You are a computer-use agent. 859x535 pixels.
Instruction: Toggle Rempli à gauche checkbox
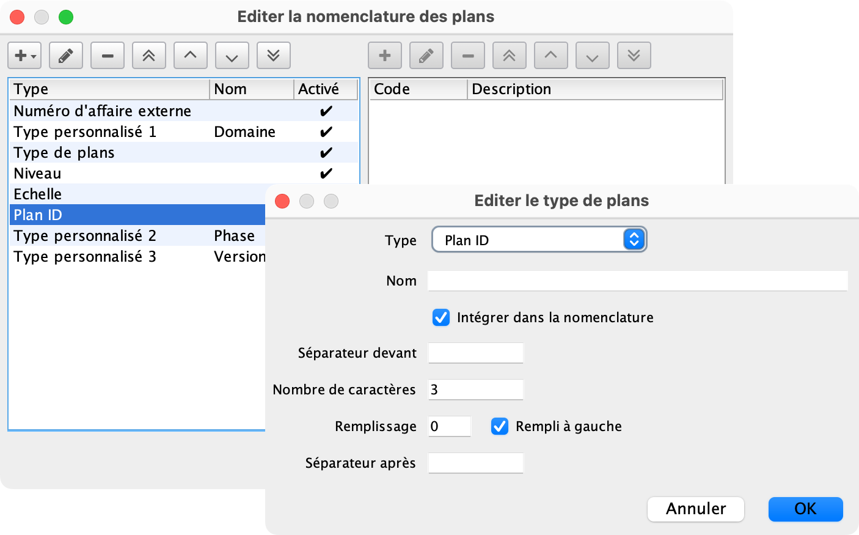(500, 426)
